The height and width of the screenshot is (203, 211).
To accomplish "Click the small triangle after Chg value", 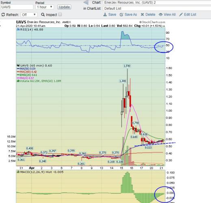I will click(164, 26).
